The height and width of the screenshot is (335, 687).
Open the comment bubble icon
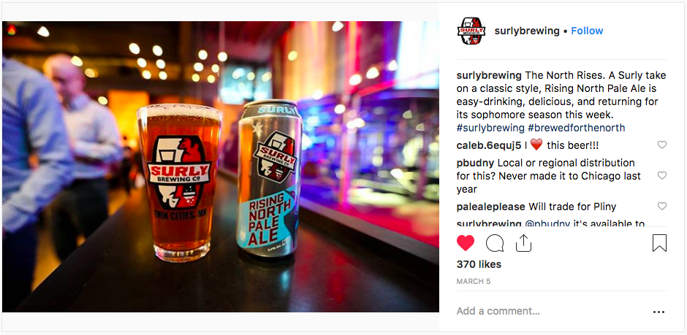pyautogui.click(x=495, y=243)
